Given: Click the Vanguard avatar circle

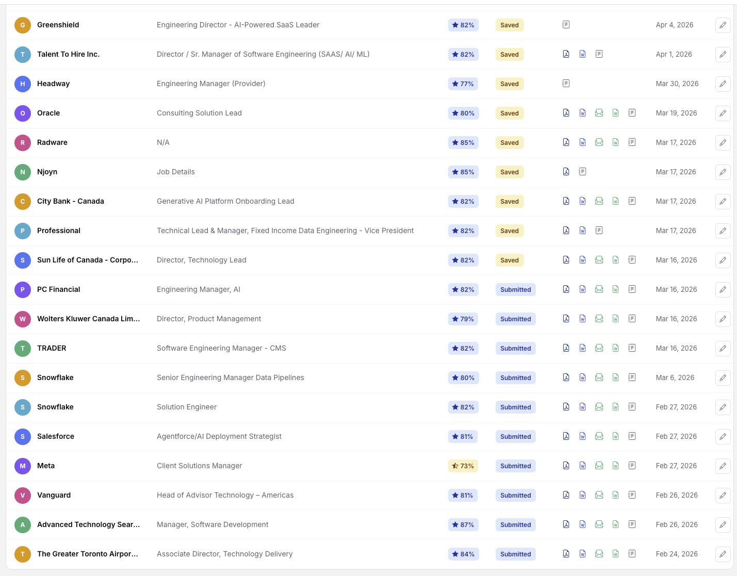Looking at the screenshot, I should [23, 495].
